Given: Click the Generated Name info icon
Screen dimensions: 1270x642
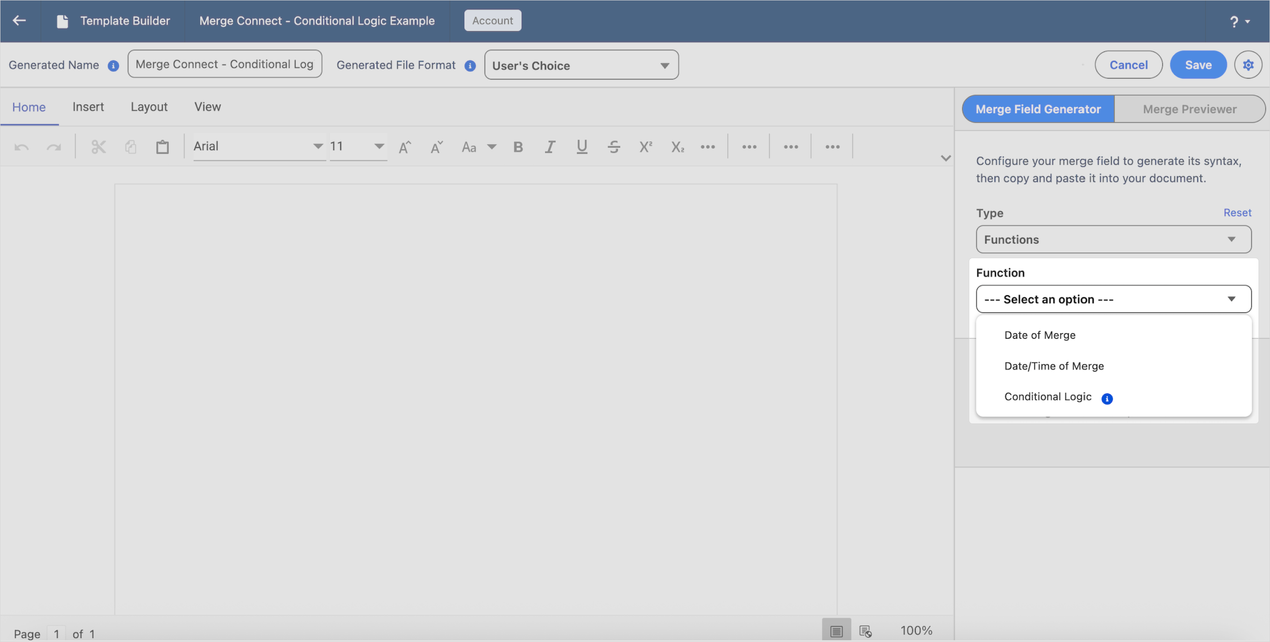Looking at the screenshot, I should (113, 66).
